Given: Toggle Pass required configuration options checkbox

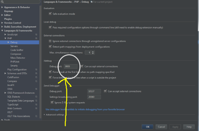Looking at the screenshot, I should coord(50,27).
